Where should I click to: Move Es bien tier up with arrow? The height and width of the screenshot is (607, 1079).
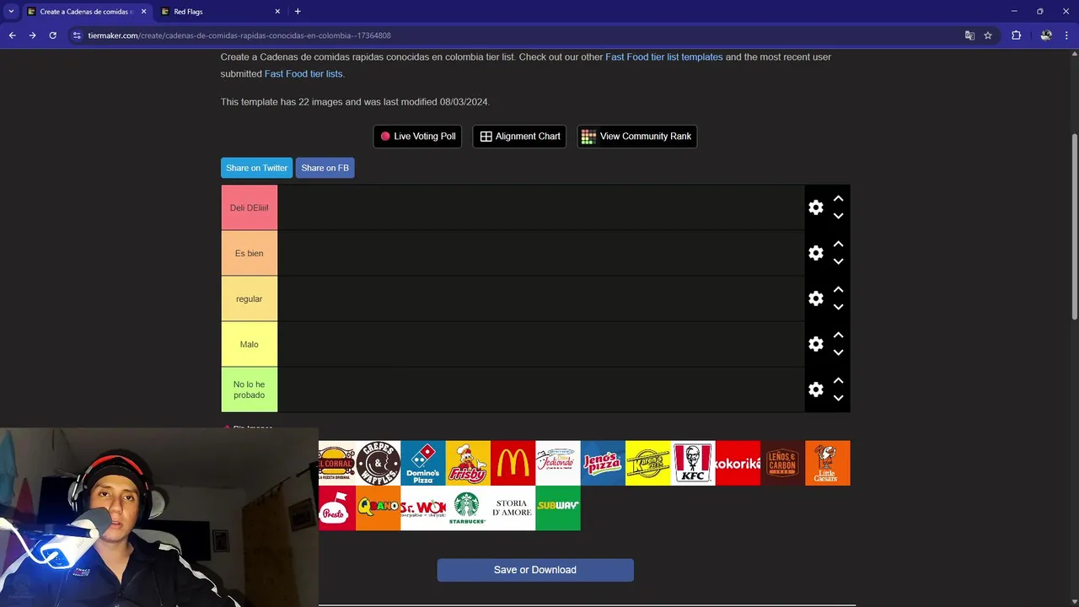coord(838,244)
